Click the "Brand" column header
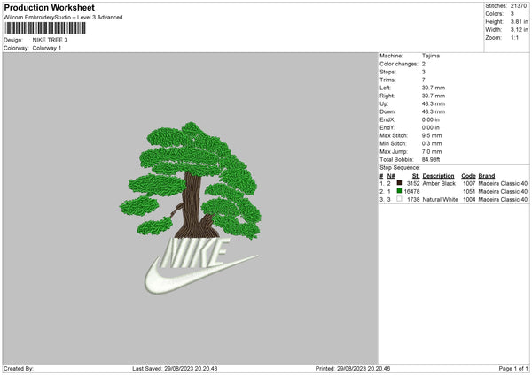The width and height of the screenshot is (532, 375). (x=487, y=176)
